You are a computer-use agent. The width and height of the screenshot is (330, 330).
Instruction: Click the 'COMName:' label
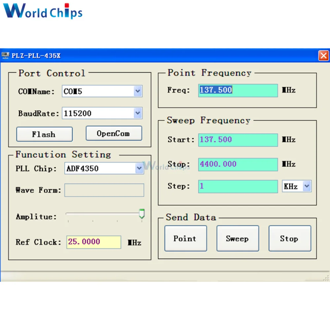pos(36,91)
